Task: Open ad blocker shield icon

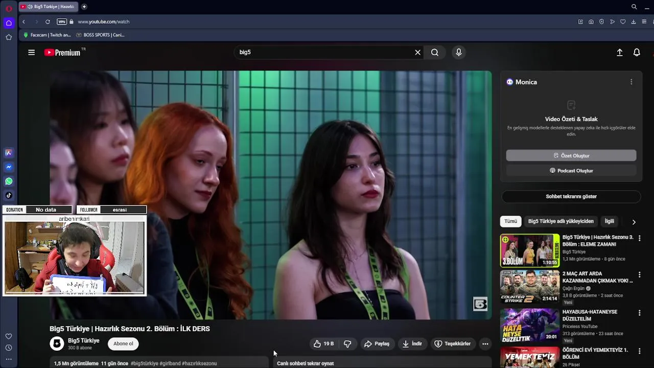Action: (601, 22)
